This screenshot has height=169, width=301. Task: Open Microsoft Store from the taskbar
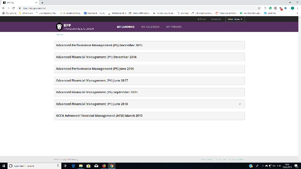coord(88,166)
